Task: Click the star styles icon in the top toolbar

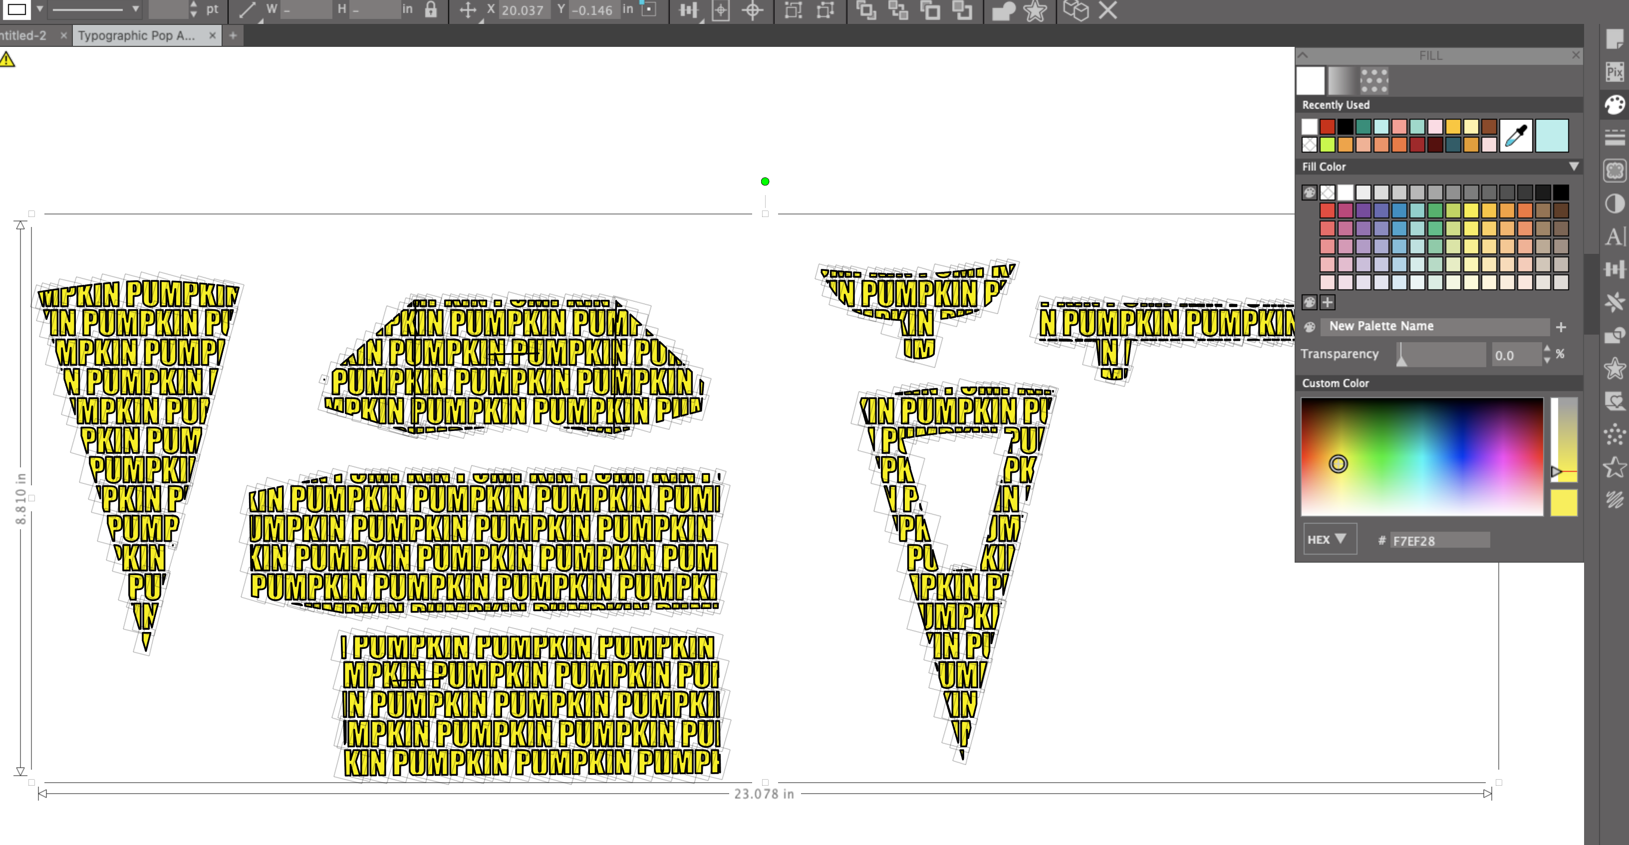Action: coord(1035,11)
